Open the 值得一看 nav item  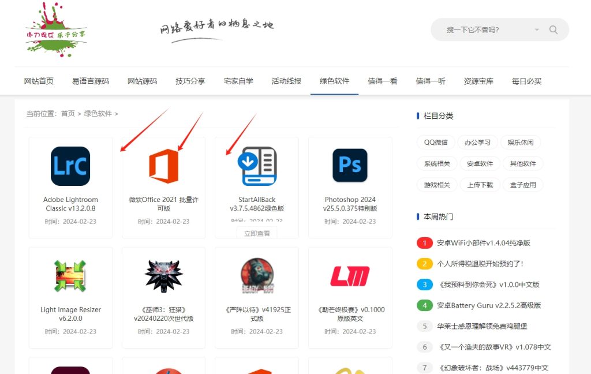383,81
